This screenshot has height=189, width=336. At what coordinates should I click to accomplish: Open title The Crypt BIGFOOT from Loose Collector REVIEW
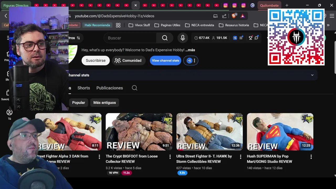[132, 159]
